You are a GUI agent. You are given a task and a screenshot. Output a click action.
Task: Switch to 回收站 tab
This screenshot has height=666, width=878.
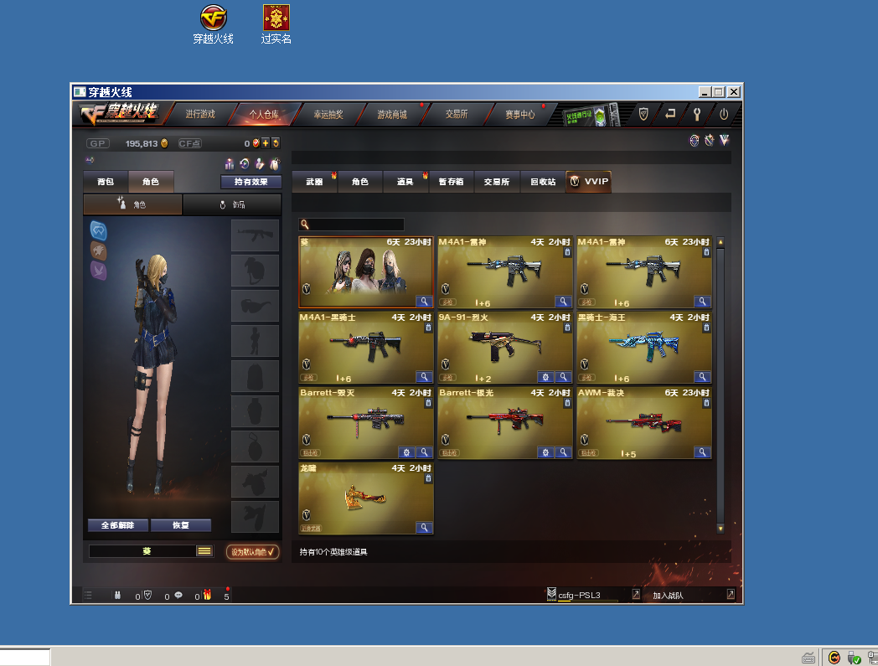pyautogui.click(x=543, y=182)
